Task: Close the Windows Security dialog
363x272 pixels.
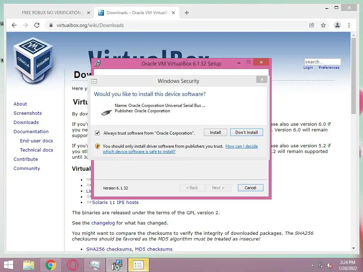Action: [262, 80]
